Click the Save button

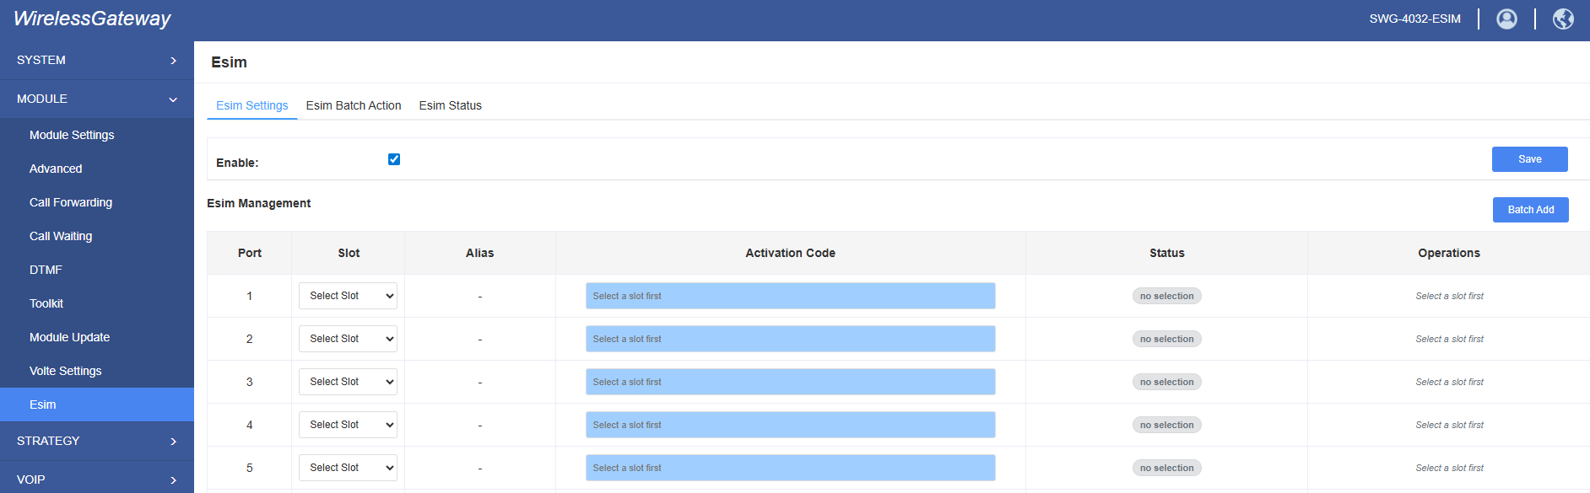click(1529, 159)
